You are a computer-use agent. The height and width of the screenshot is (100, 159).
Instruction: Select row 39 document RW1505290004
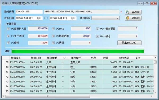point(20,62)
